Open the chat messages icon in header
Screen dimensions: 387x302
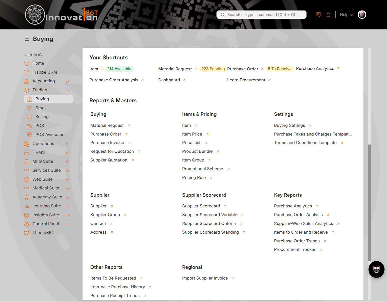pos(318,15)
